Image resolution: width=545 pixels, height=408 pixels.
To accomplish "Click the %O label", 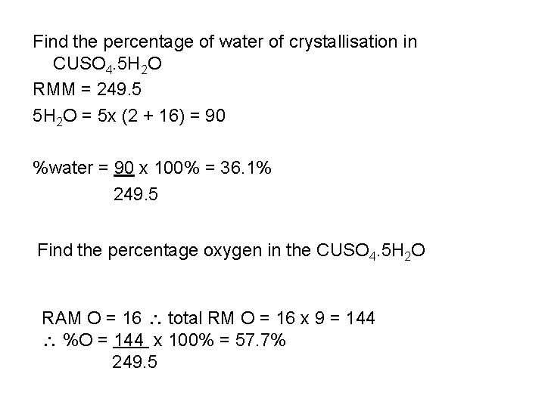I will click(x=78, y=340).
